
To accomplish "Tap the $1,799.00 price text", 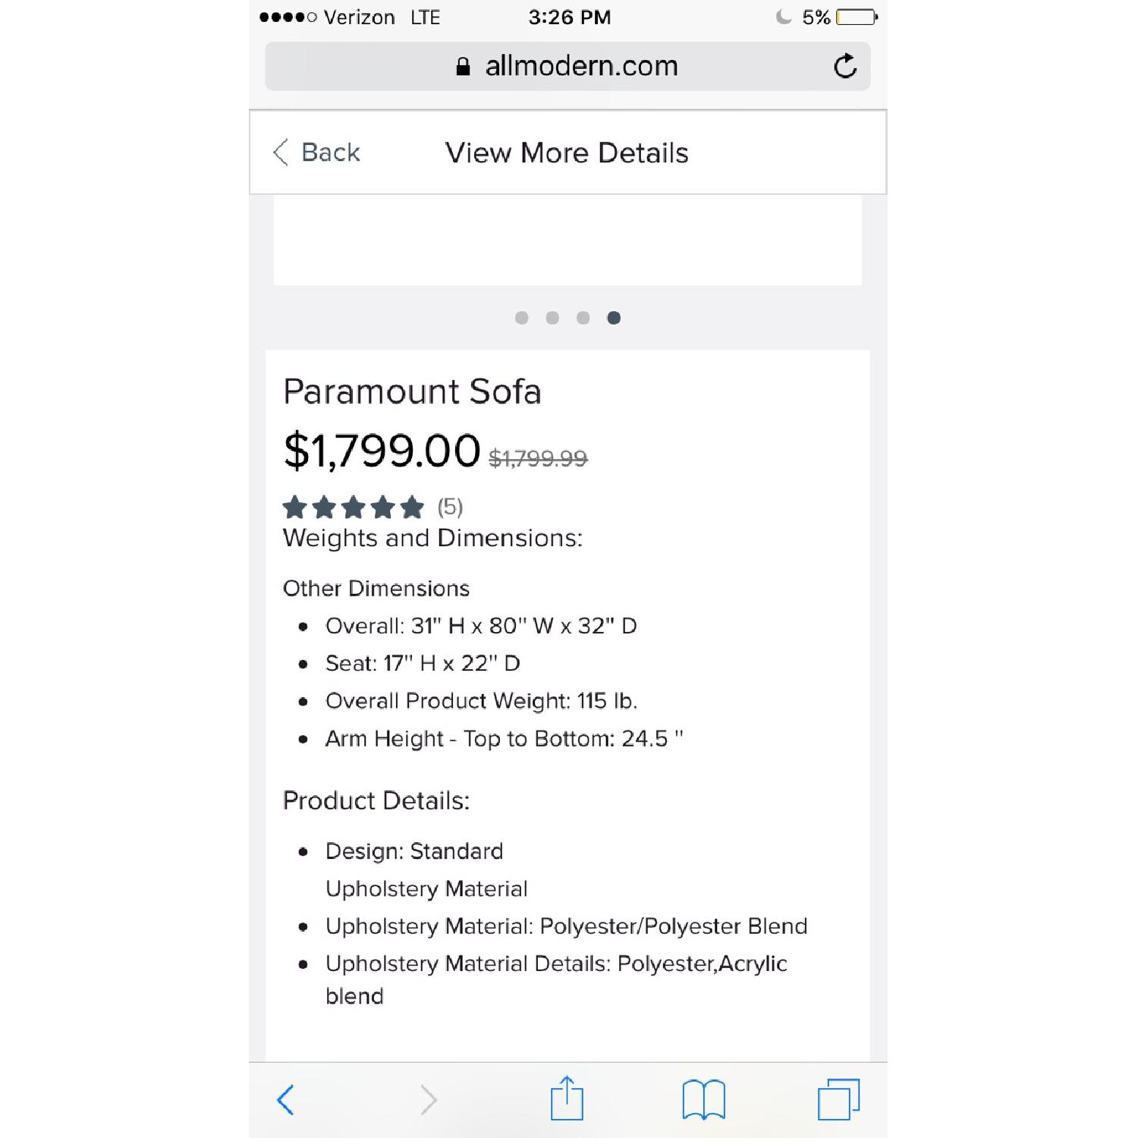I will pos(382,451).
